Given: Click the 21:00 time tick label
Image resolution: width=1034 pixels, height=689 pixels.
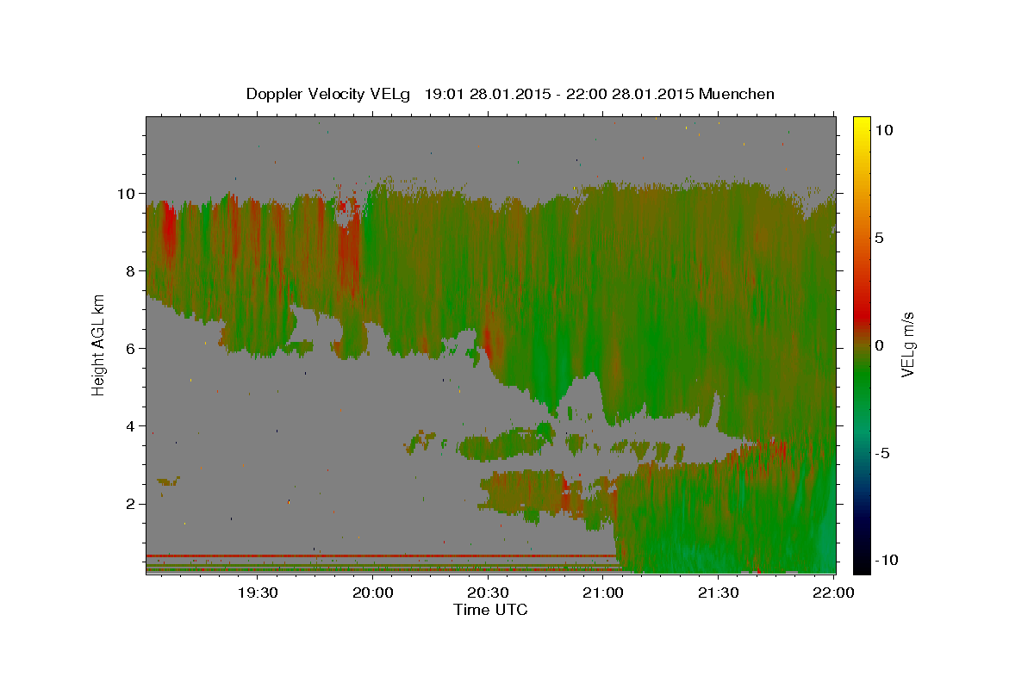Looking at the screenshot, I should click(x=603, y=593).
